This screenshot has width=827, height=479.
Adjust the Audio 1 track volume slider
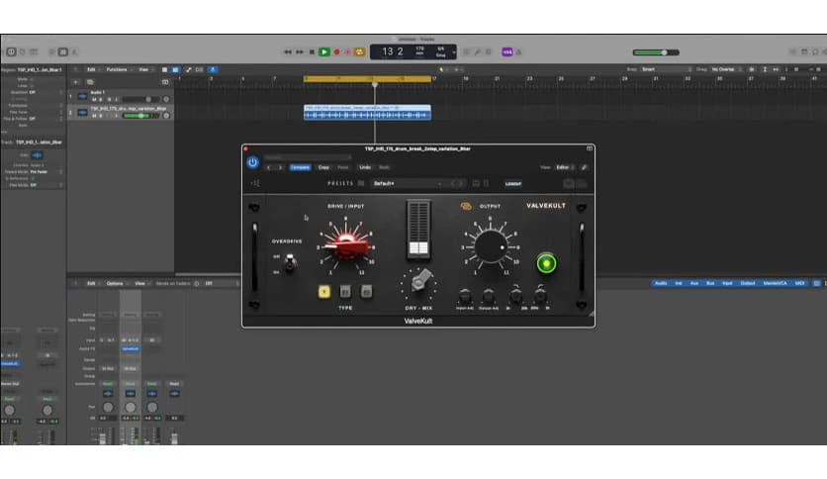(140, 99)
